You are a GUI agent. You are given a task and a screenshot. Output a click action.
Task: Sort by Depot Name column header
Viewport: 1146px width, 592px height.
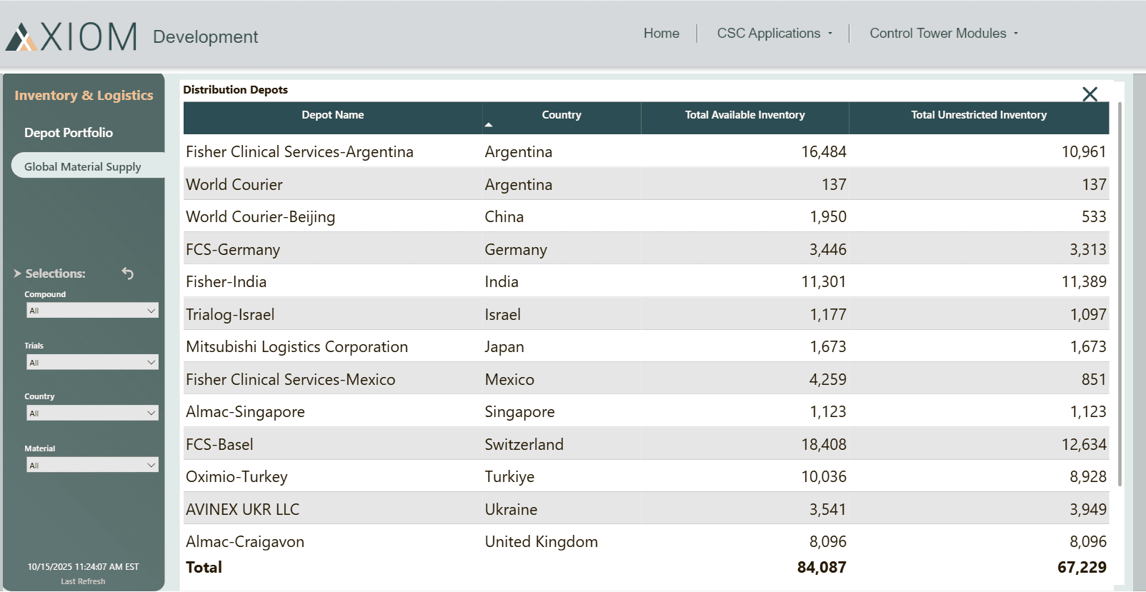pyautogui.click(x=333, y=115)
